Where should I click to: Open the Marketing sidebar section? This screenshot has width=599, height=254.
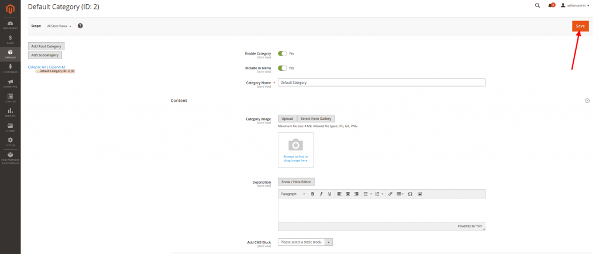click(x=10, y=83)
